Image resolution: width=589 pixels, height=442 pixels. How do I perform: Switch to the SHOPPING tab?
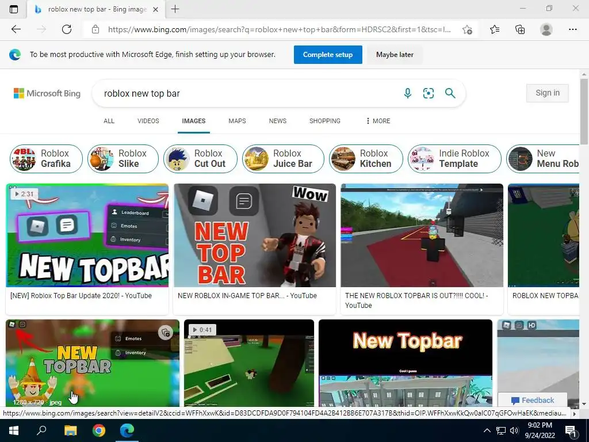tap(325, 121)
